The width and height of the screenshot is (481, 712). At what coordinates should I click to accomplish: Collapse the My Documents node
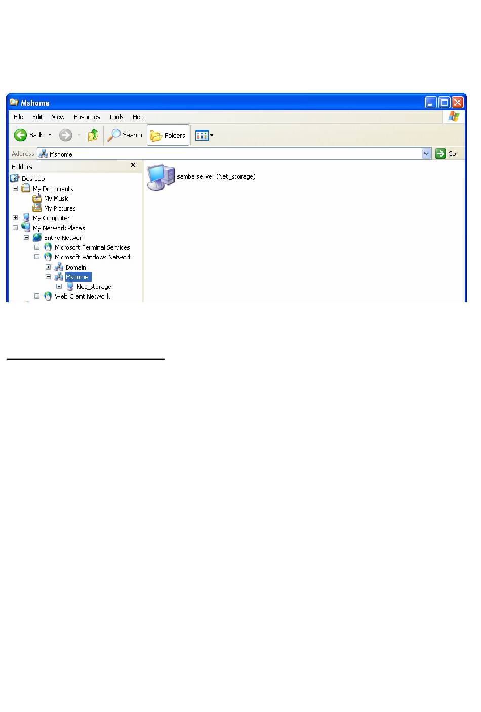[x=15, y=189]
